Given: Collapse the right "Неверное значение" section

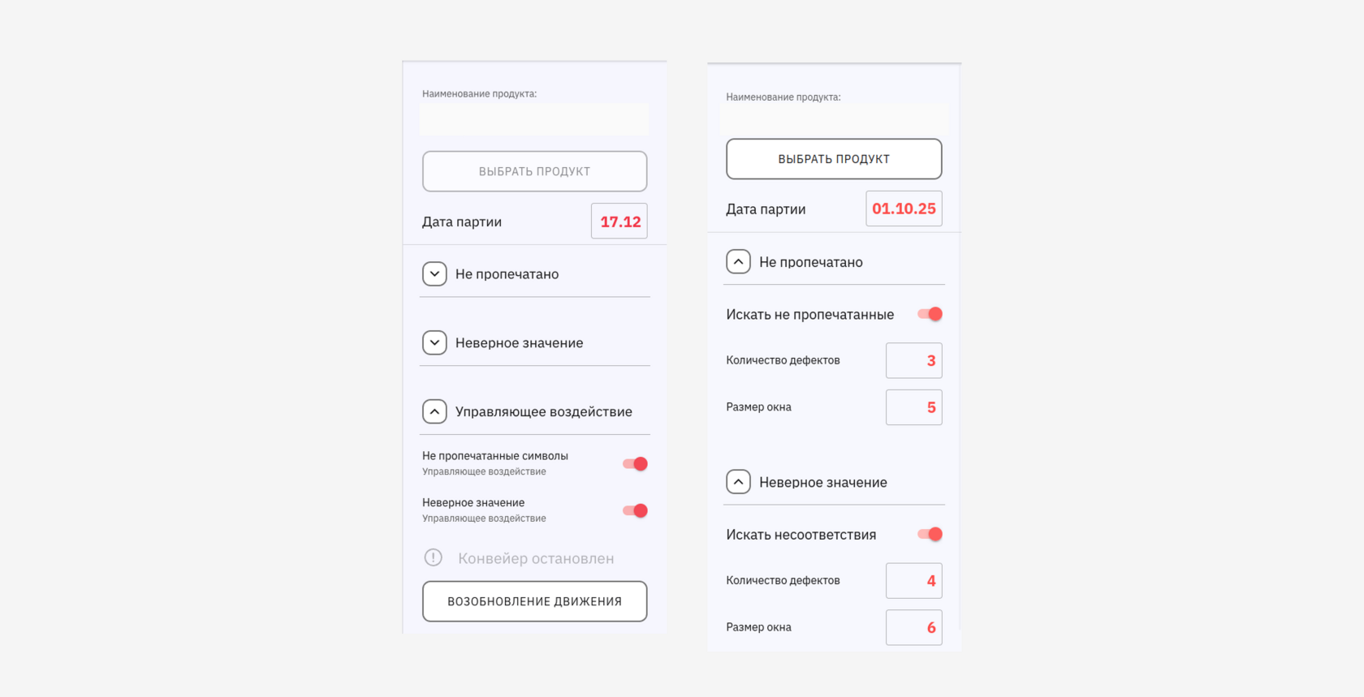Looking at the screenshot, I should (738, 482).
